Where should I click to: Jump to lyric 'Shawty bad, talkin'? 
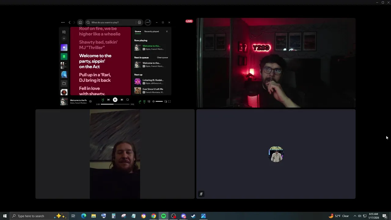click(x=98, y=42)
